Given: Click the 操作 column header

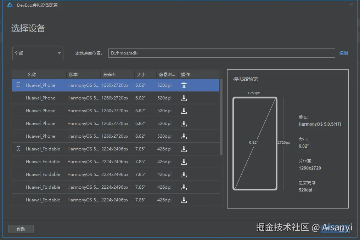Looking at the screenshot, I should click(x=199, y=75).
